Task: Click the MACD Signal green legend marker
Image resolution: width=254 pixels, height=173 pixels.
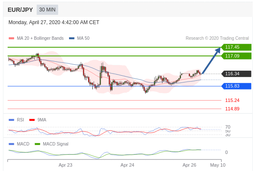Action: click(38, 144)
